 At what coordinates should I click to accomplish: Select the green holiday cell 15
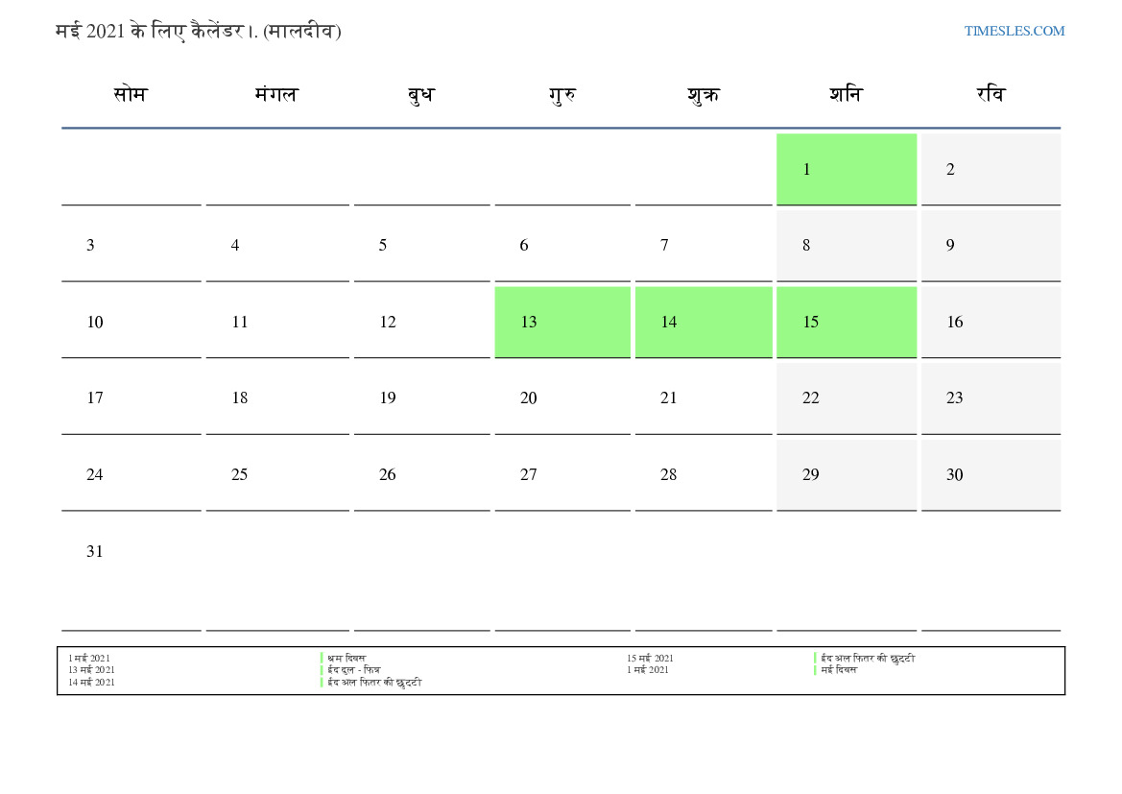click(x=847, y=322)
